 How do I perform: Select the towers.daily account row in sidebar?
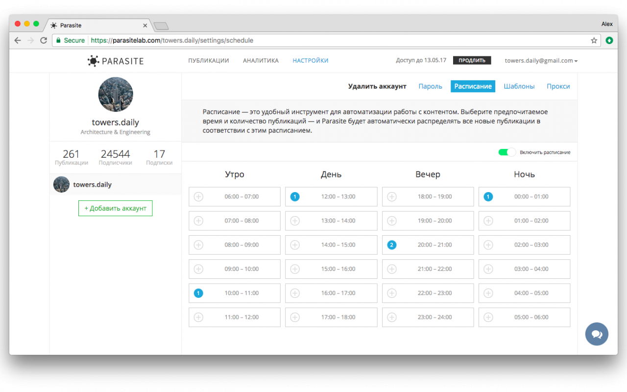(x=116, y=185)
